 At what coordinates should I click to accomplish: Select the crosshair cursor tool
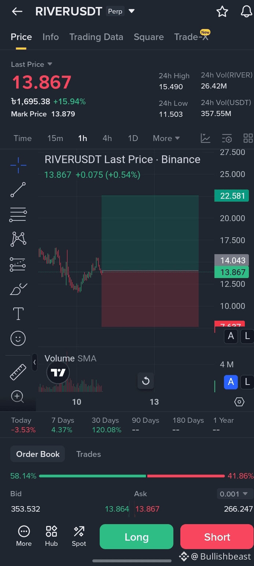18,165
